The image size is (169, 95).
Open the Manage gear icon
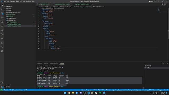pyautogui.click(x=2, y=87)
